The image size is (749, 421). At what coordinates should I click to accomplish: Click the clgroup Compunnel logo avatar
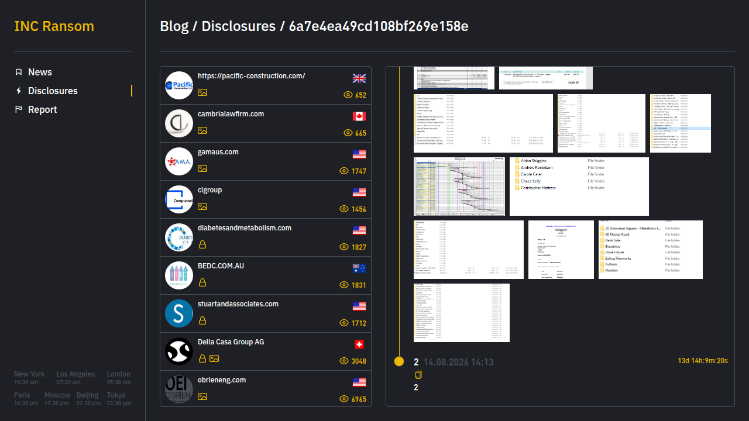click(x=179, y=199)
